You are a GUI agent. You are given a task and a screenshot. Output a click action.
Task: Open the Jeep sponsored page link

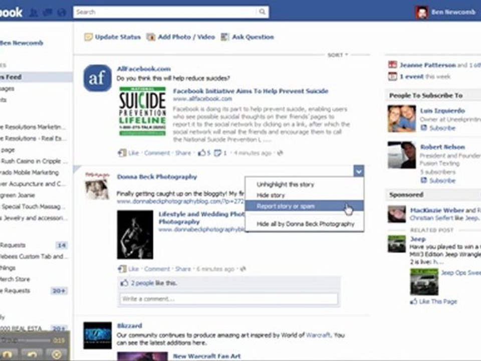click(418, 239)
